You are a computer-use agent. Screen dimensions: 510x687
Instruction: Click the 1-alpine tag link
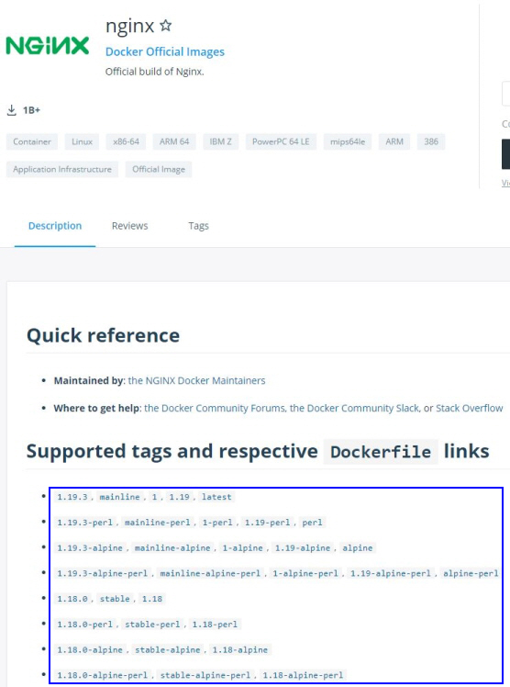click(243, 547)
